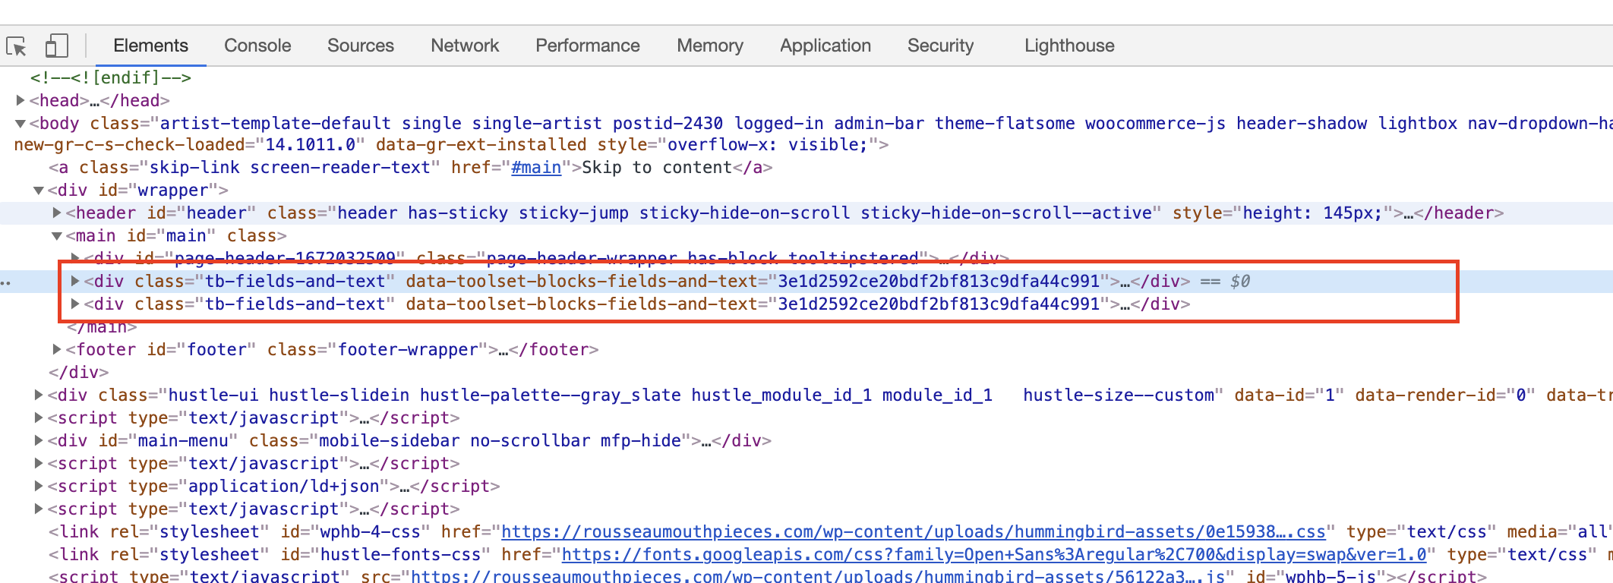1613x583 pixels.
Task: Expand the div id main-menu node
Action: pos(38,440)
